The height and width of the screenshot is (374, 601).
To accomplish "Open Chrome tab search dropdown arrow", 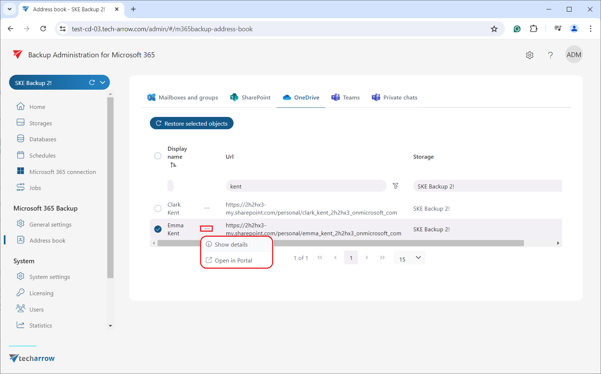I will coord(9,9).
